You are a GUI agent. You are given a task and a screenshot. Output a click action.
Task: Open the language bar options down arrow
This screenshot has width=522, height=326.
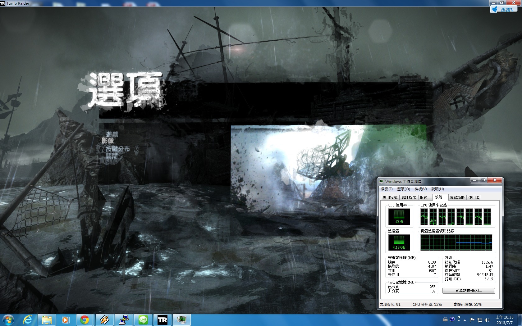(x=459, y=321)
